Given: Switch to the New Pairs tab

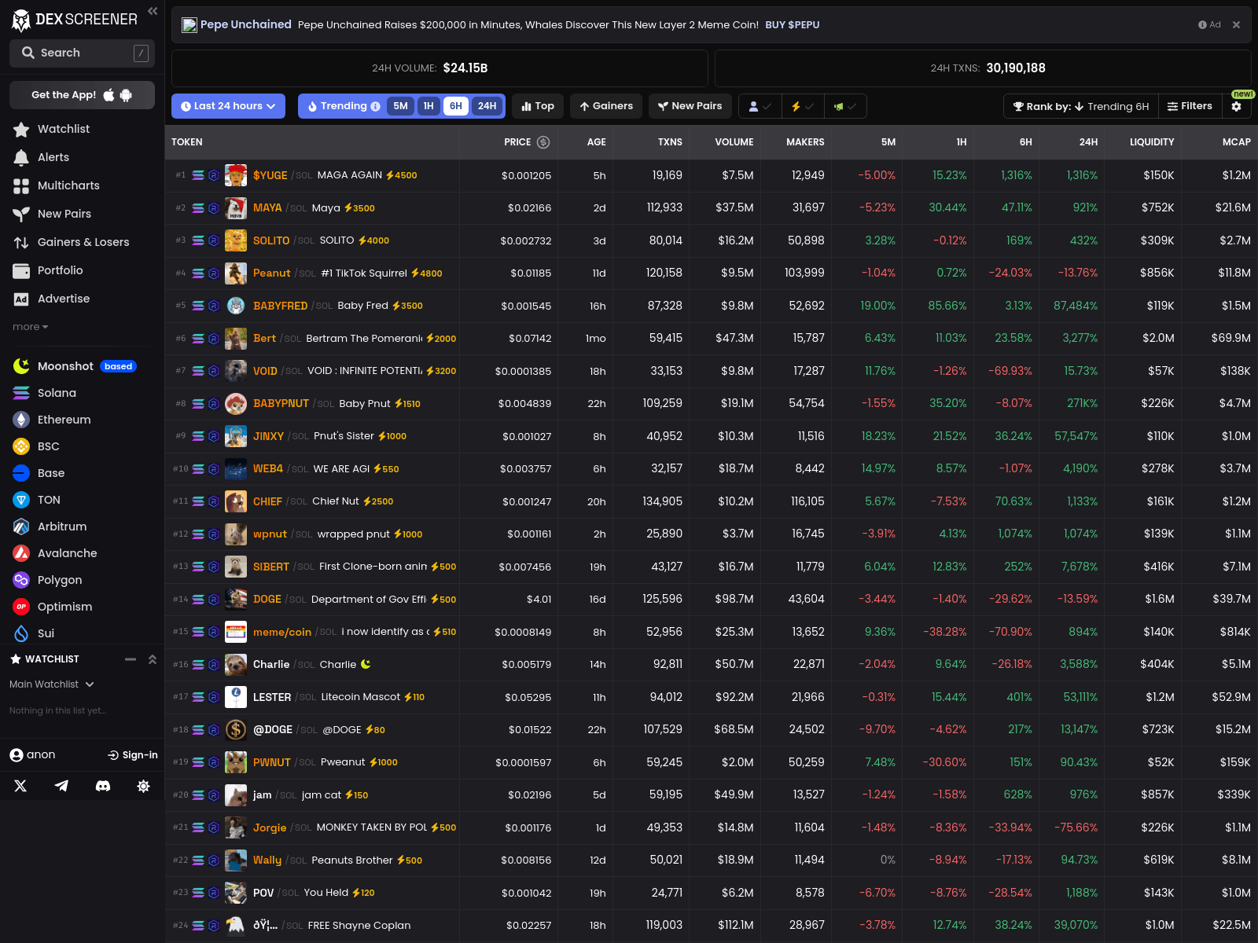Looking at the screenshot, I should pyautogui.click(x=690, y=106).
